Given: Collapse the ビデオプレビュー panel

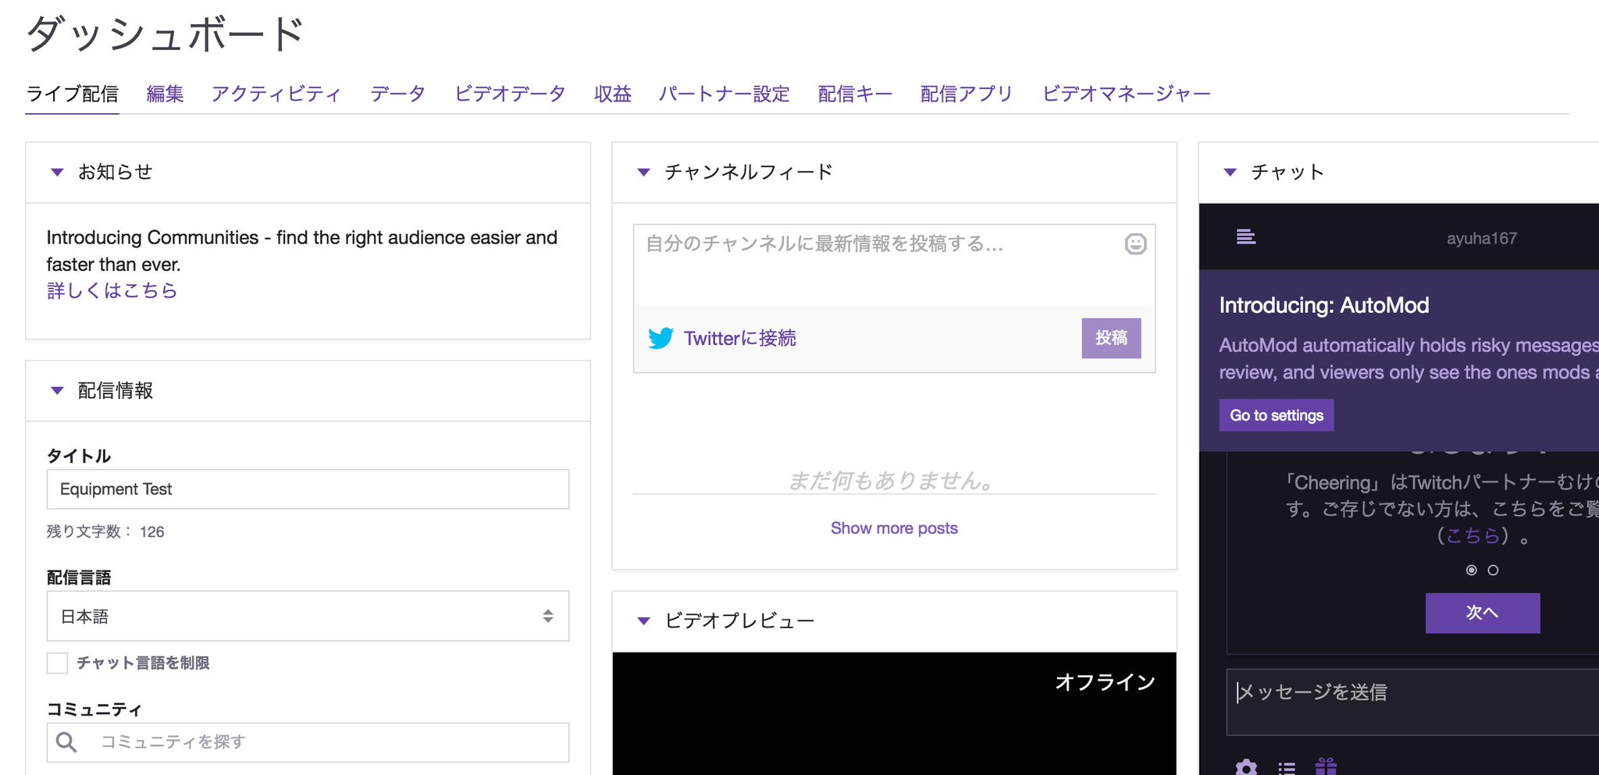Looking at the screenshot, I should coord(643,621).
